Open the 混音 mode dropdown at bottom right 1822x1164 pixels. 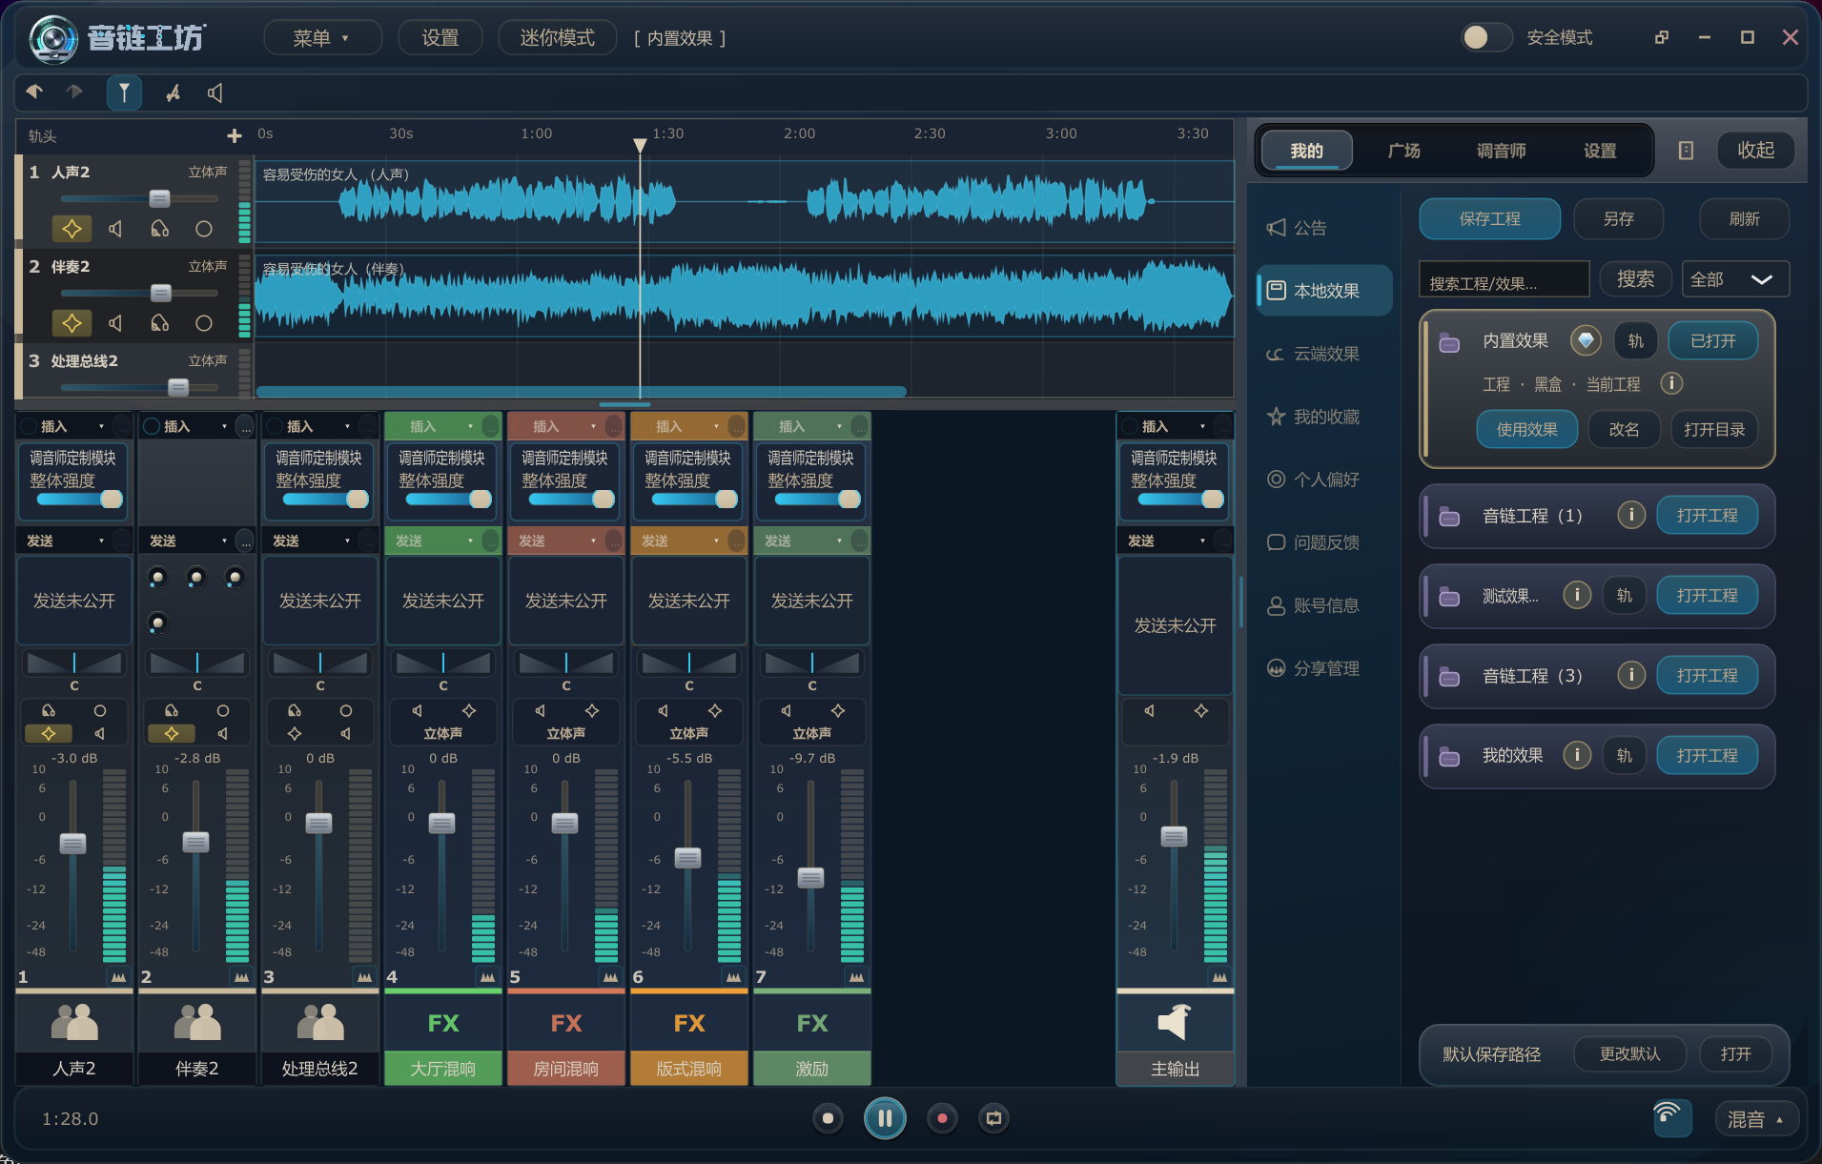1756,1119
